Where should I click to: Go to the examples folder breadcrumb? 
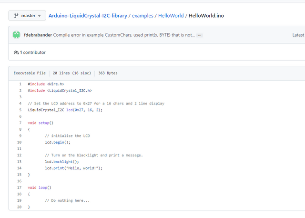tap(142, 16)
